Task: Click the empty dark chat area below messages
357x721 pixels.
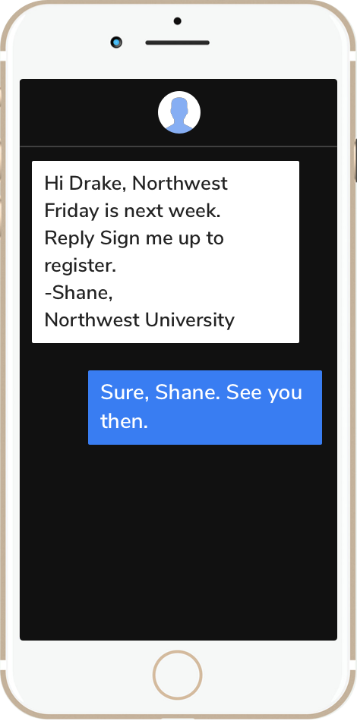Action: [x=178, y=543]
